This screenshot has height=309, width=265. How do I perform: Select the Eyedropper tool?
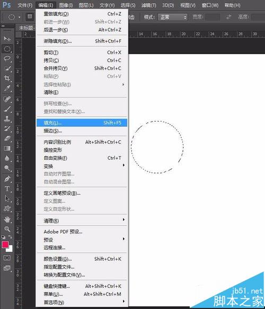tap(7, 88)
